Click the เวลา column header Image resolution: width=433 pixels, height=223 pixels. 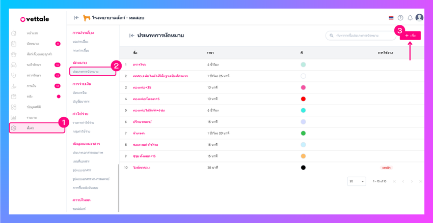pos(211,53)
